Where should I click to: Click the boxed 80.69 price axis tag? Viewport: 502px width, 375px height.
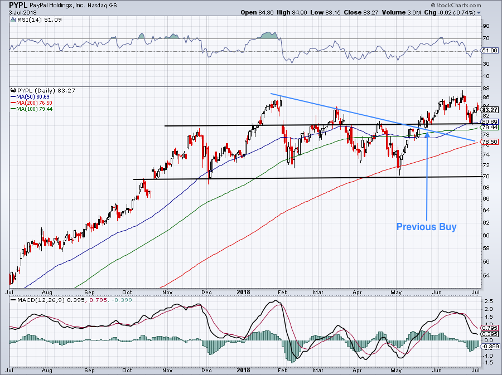coord(490,122)
